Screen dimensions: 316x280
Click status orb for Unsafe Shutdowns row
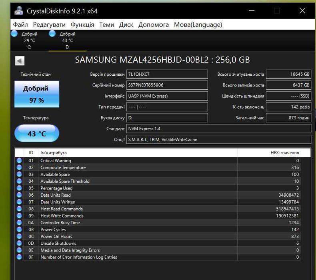(x=19, y=243)
